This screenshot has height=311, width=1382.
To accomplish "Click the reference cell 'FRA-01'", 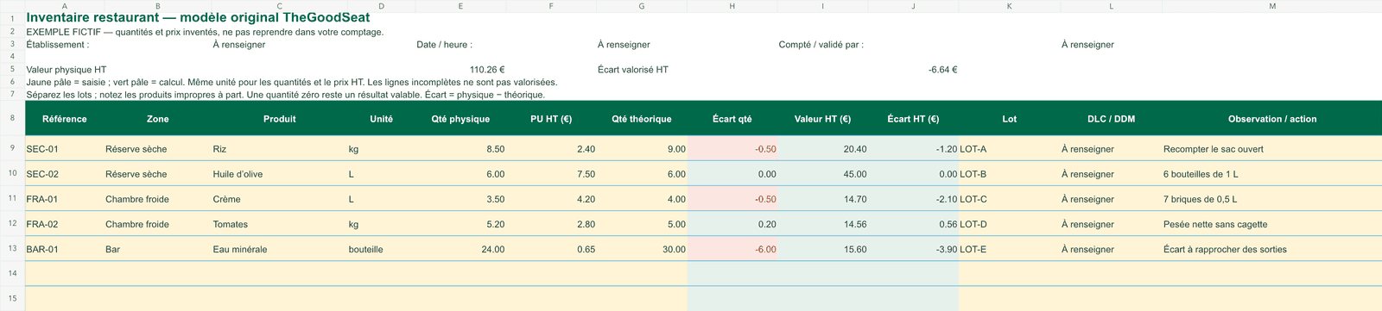I will coord(65,199).
